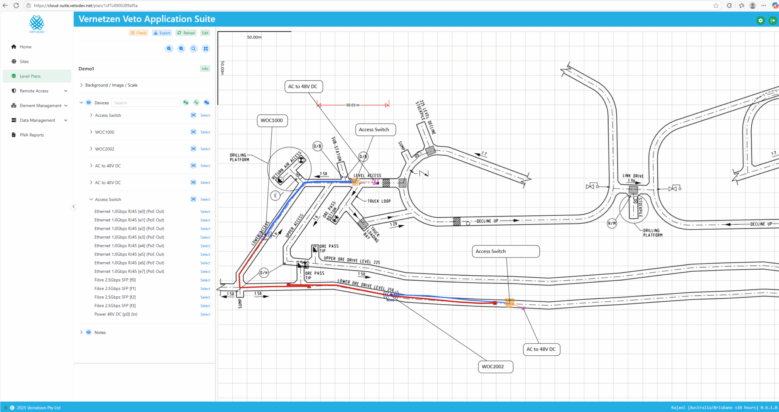Open the settings gear in the blue header bar

(x=760, y=21)
